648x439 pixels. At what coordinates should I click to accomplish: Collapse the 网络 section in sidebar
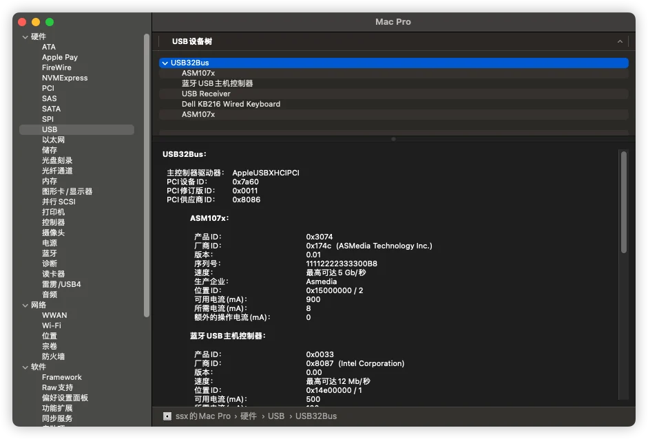(x=25, y=306)
